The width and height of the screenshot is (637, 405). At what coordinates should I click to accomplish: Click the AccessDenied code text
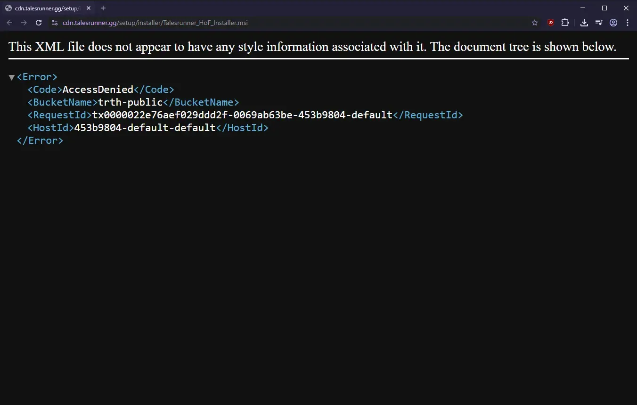(x=98, y=90)
